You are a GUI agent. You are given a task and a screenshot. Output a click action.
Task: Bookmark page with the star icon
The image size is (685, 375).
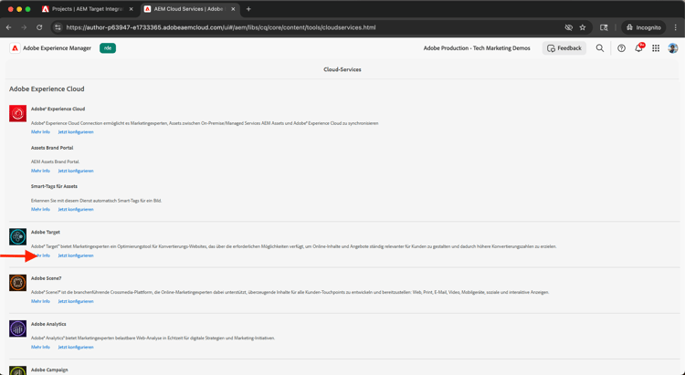click(583, 27)
